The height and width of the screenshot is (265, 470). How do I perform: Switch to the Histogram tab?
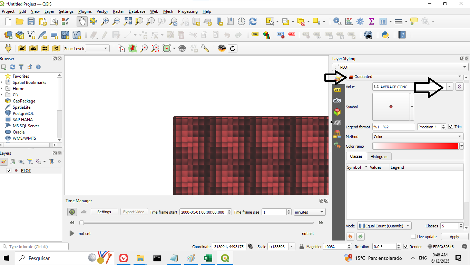point(379,157)
